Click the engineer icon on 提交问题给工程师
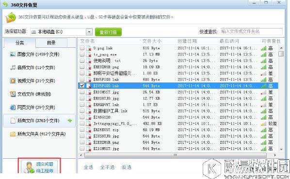 pos(30,167)
